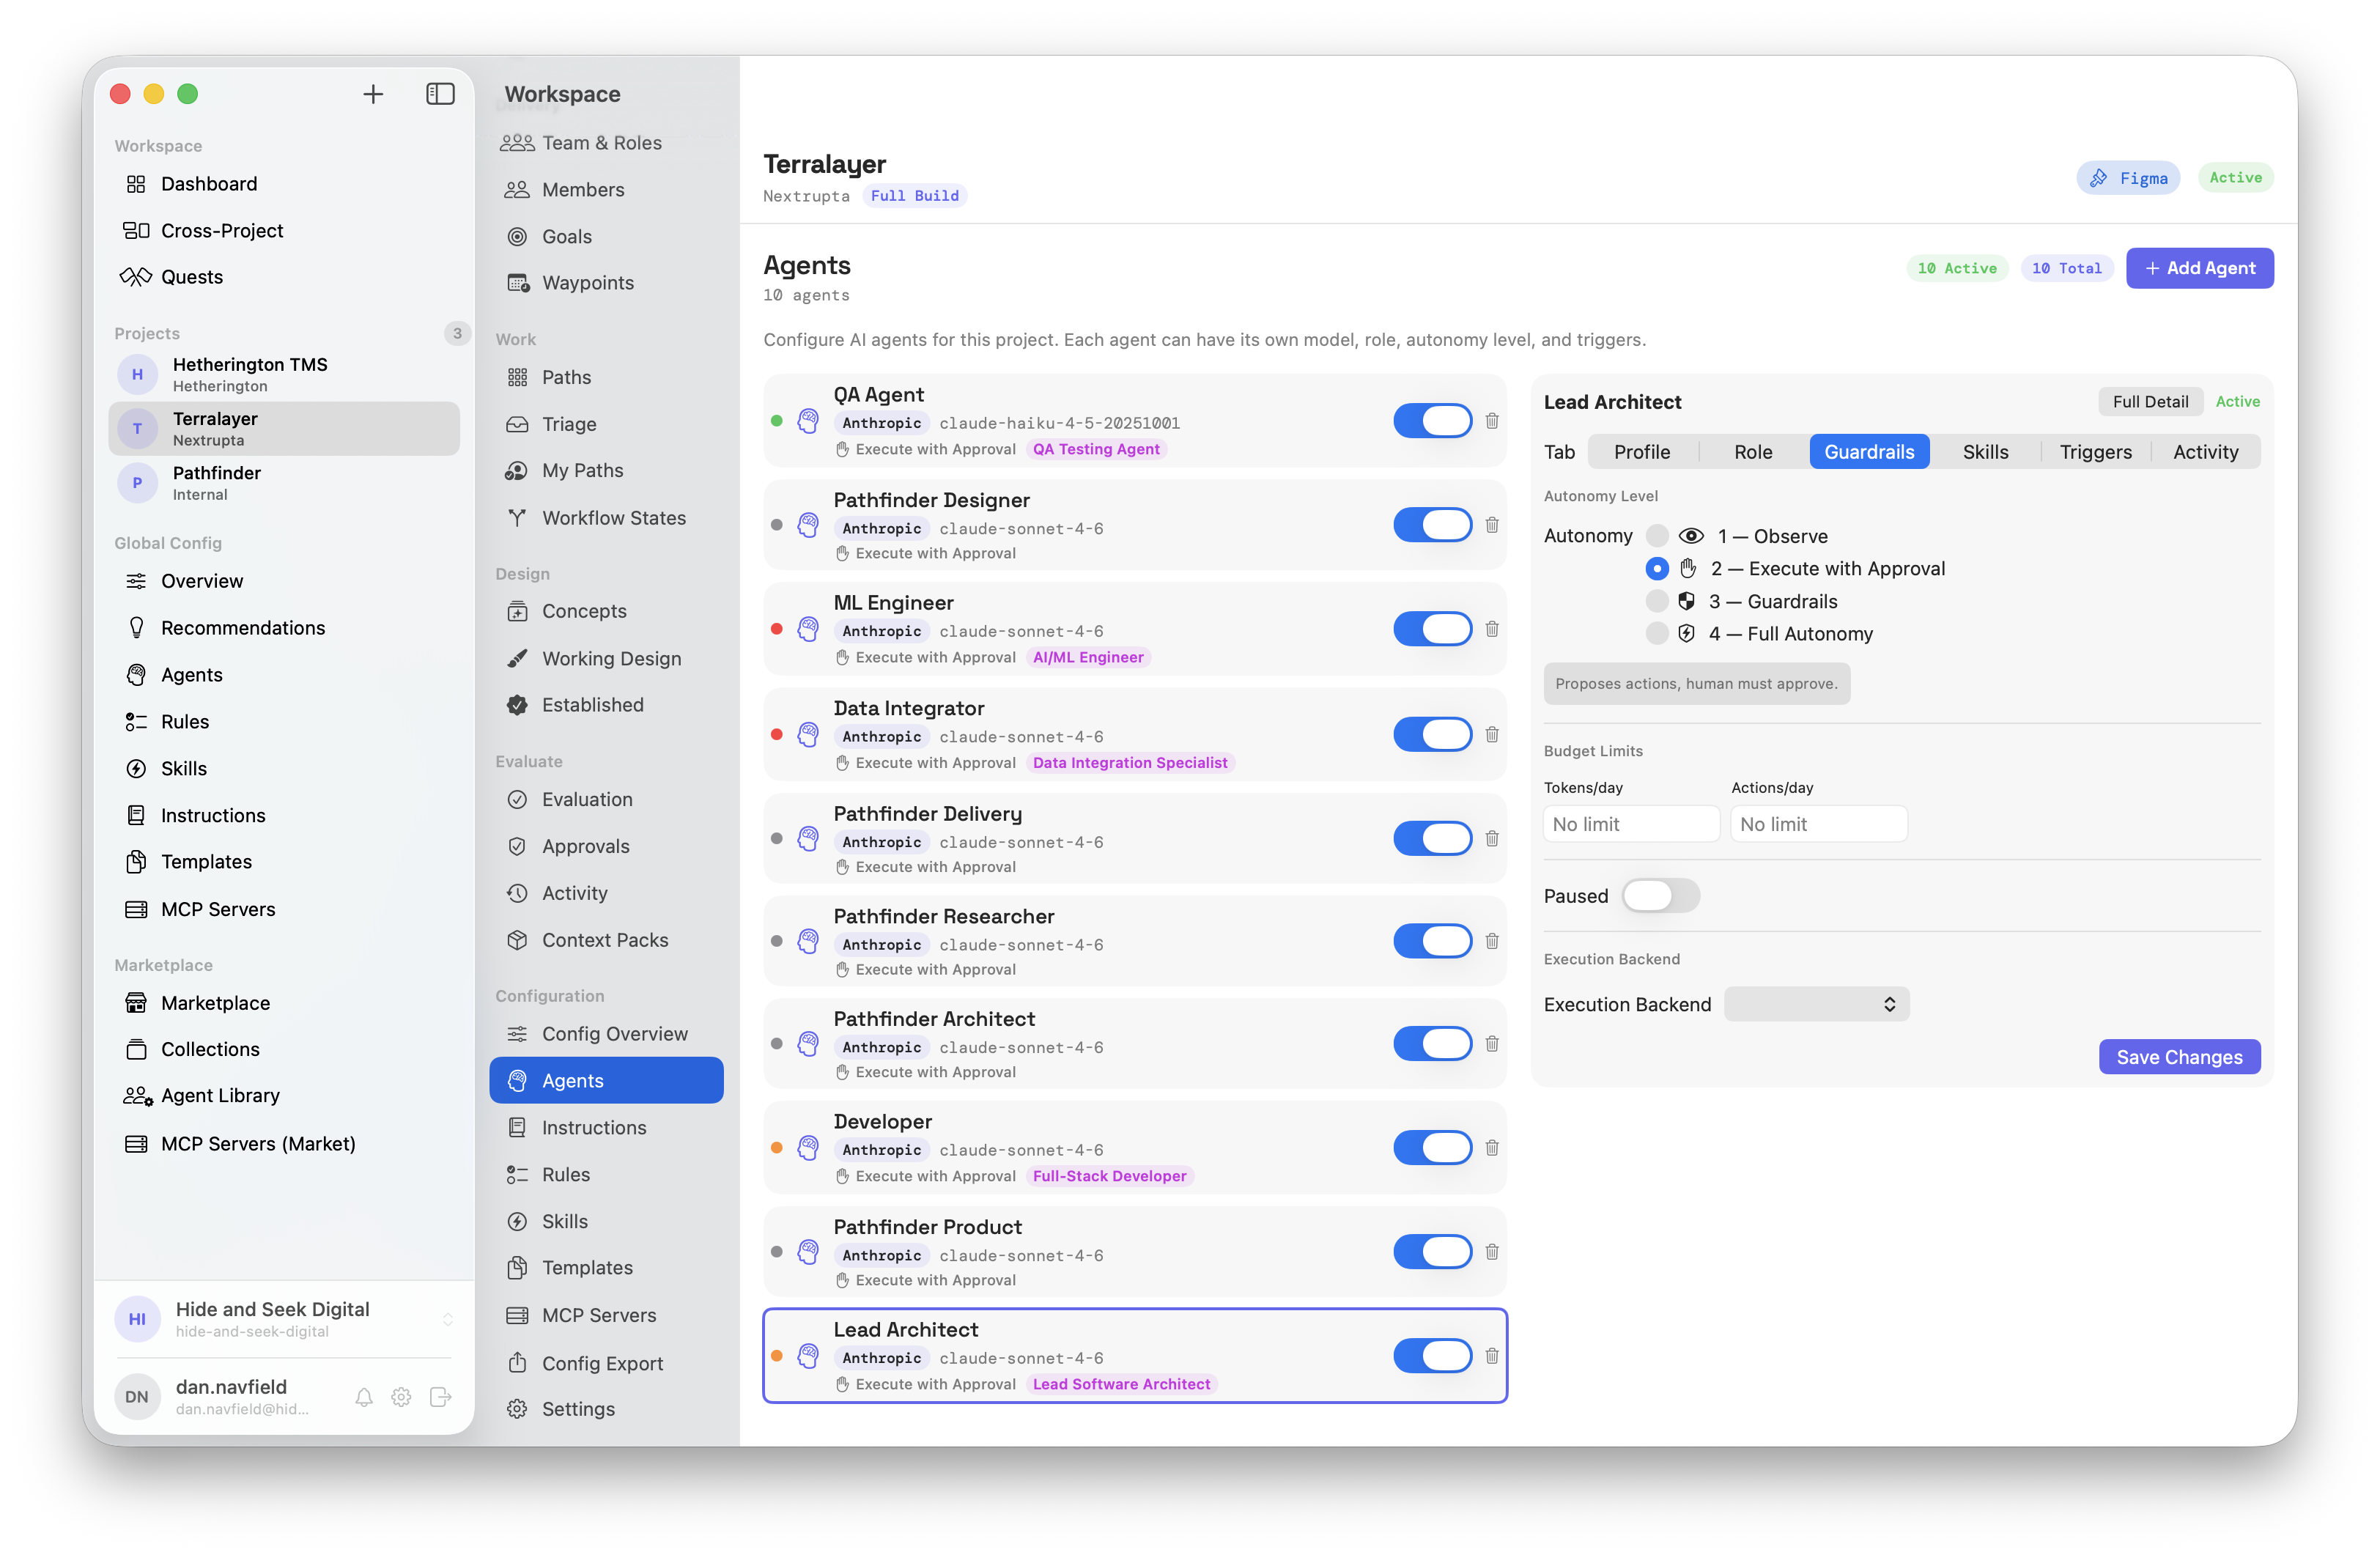
Task: Open Waypoints in Workspace menu
Action: 587,283
